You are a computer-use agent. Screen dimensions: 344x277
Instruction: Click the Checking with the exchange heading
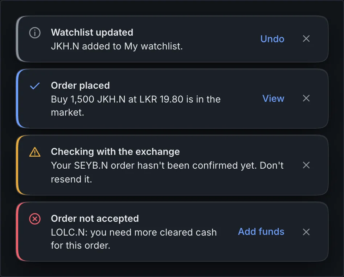[115, 152]
